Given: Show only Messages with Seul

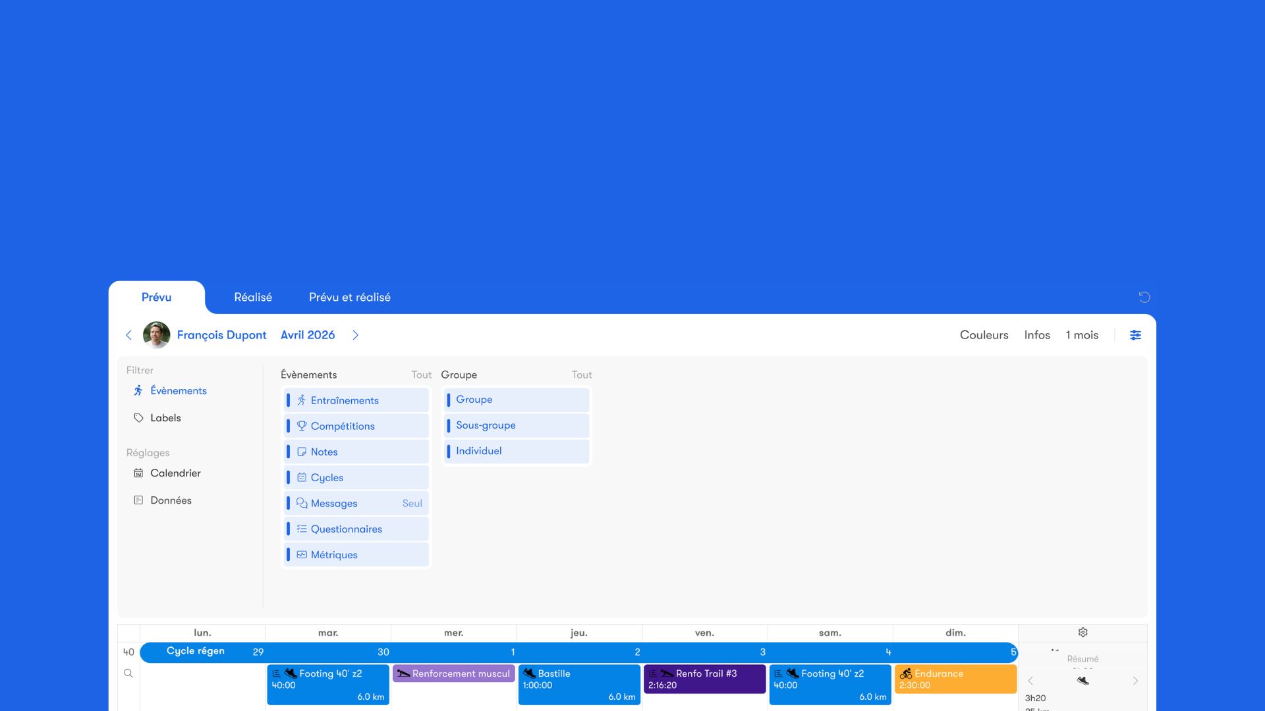Looking at the screenshot, I should 412,503.
